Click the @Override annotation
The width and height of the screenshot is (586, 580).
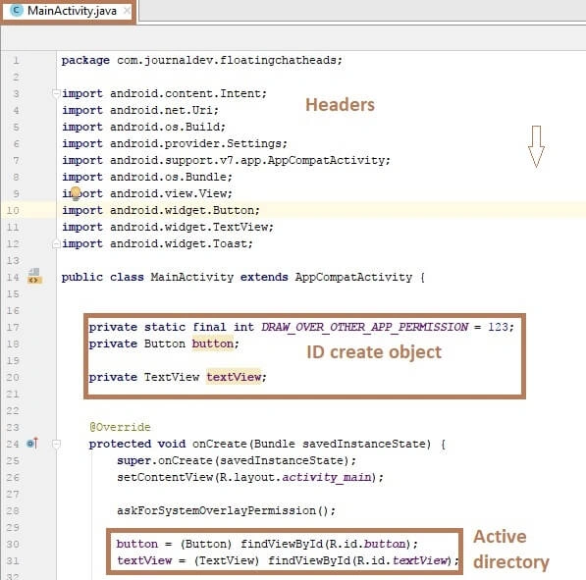(120, 427)
